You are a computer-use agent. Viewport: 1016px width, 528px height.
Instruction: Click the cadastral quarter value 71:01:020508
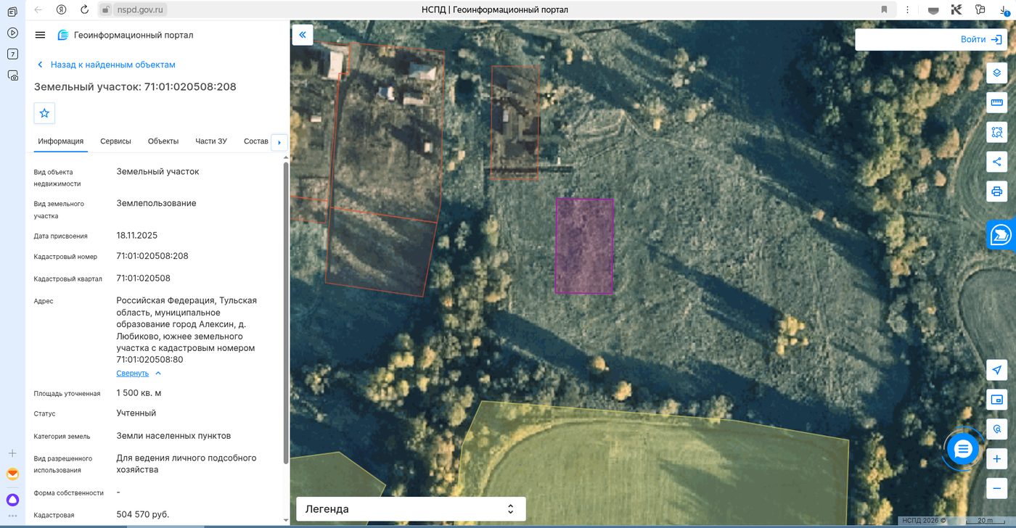pyautogui.click(x=144, y=279)
